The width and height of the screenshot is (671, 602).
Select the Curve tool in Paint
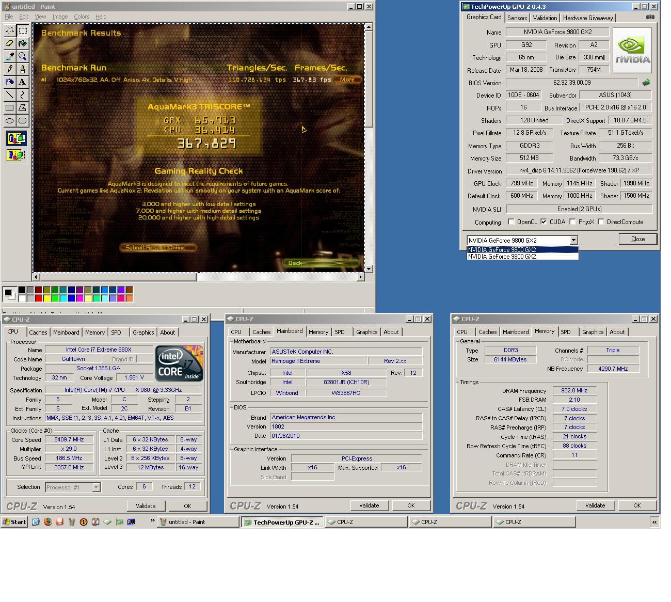click(x=23, y=95)
